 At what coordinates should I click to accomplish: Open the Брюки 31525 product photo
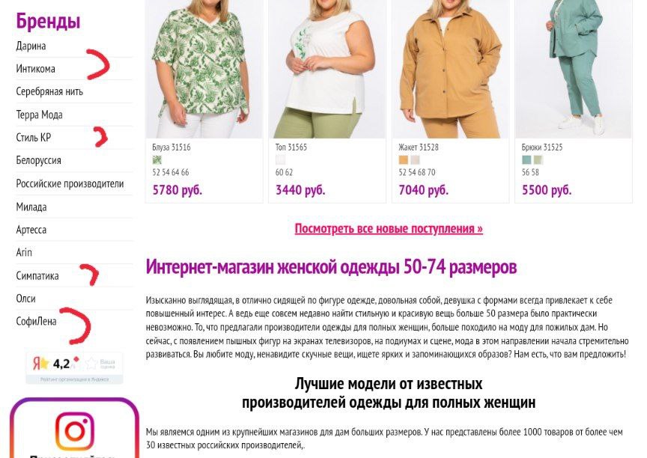[x=574, y=69]
